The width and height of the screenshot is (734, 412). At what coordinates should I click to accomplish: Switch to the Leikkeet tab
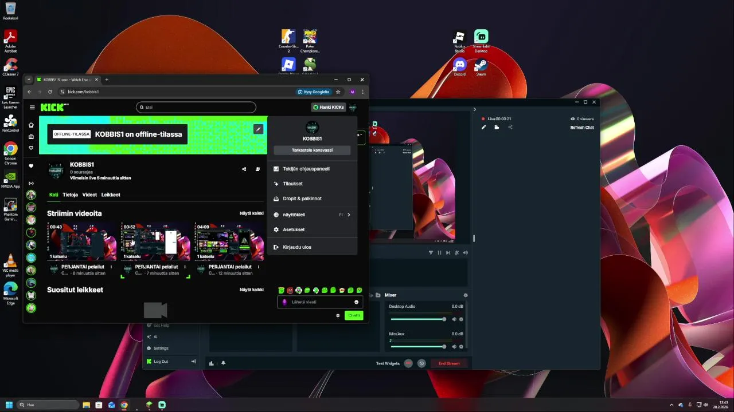111,195
